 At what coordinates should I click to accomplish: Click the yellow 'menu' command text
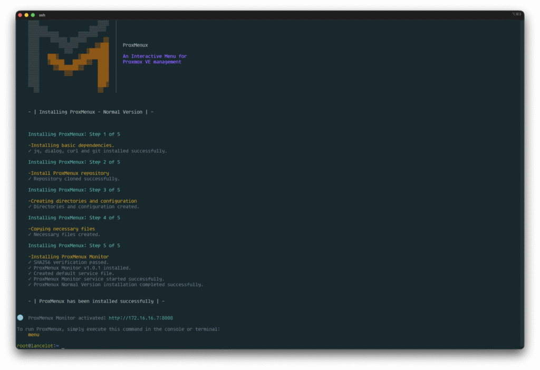point(34,335)
